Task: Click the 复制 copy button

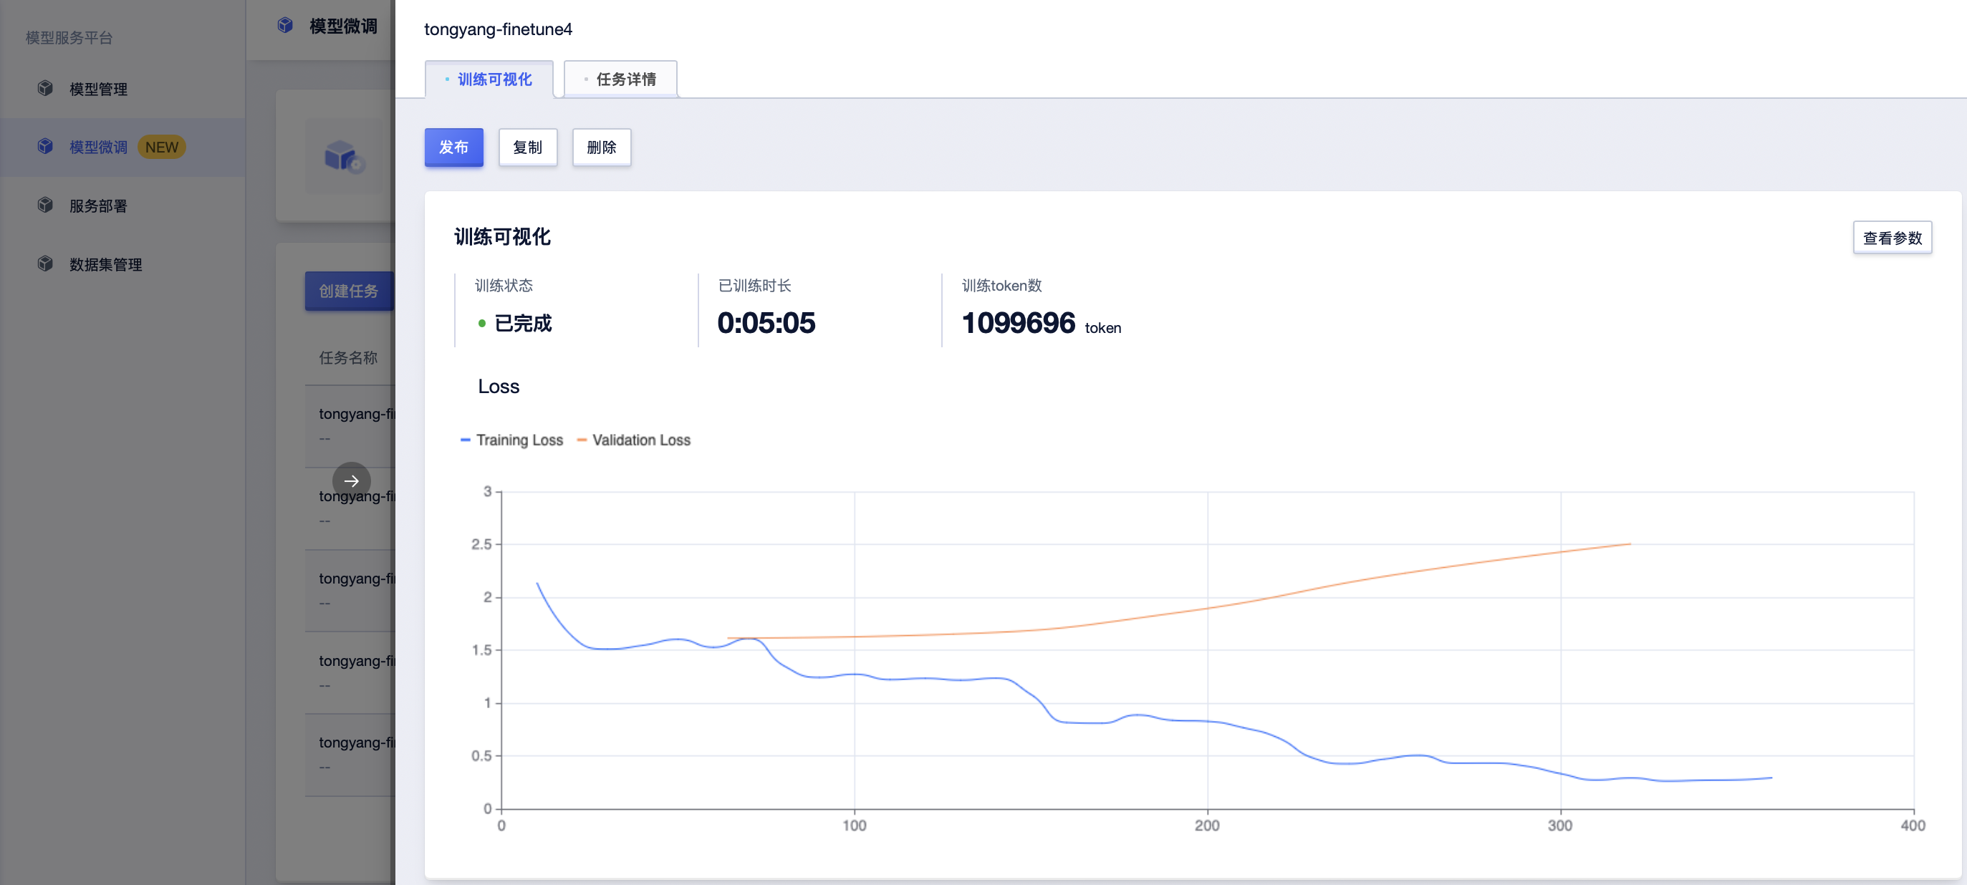Action: 528,147
